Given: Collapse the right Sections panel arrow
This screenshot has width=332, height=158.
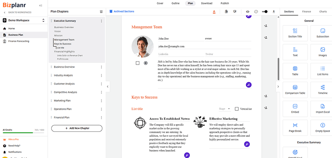Looking at the screenshot, I should pyautogui.click(x=278, y=86).
